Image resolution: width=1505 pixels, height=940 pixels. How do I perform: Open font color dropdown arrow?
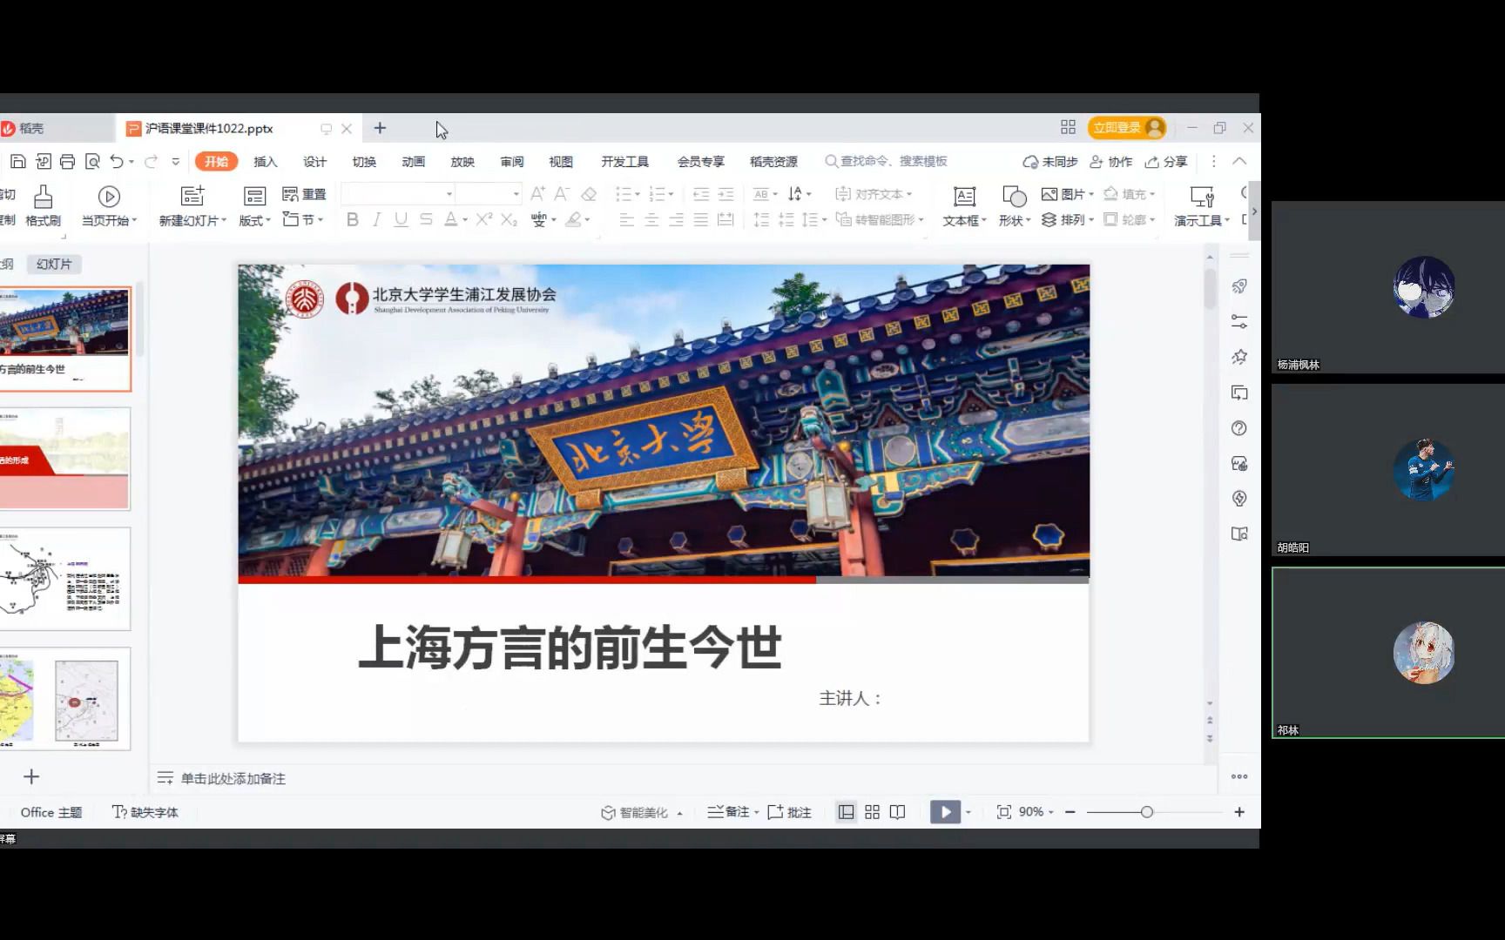pos(465,220)
